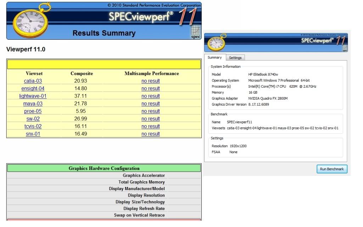This screenshot has width=363, height=227.
Task: Select the Summary tab
Action: (x=214, y=57)
